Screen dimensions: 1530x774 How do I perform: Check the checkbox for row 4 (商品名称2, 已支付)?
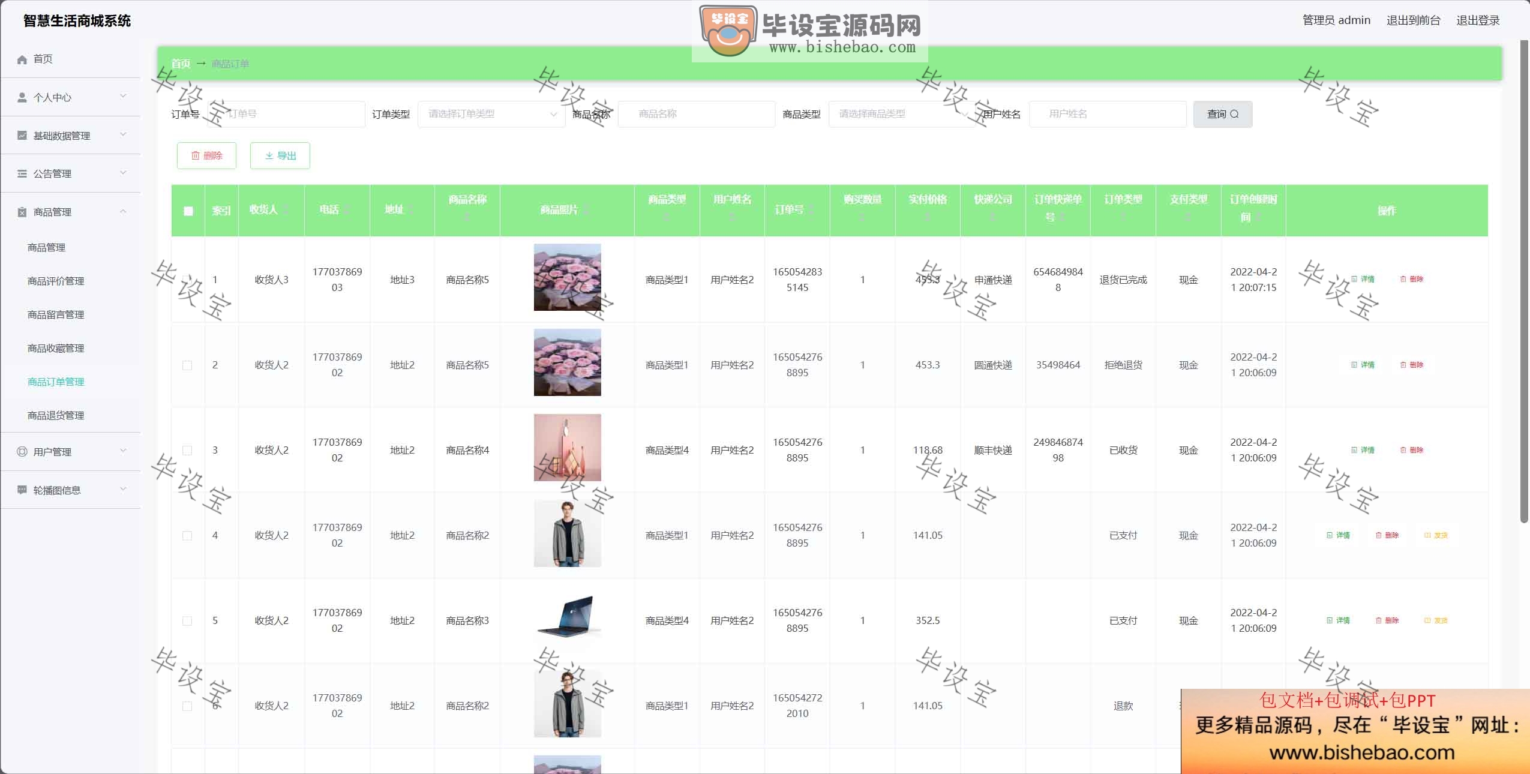pyautogui.click(x=187, y=536)
